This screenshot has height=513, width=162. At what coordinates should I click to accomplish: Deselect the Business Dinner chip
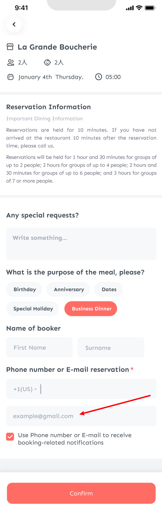(x=91, y=309)
